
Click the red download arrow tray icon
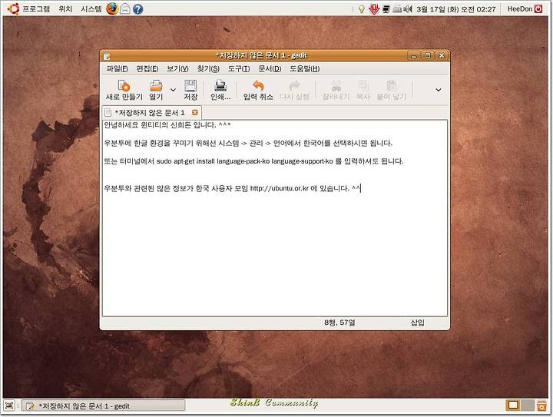(374, 9)
